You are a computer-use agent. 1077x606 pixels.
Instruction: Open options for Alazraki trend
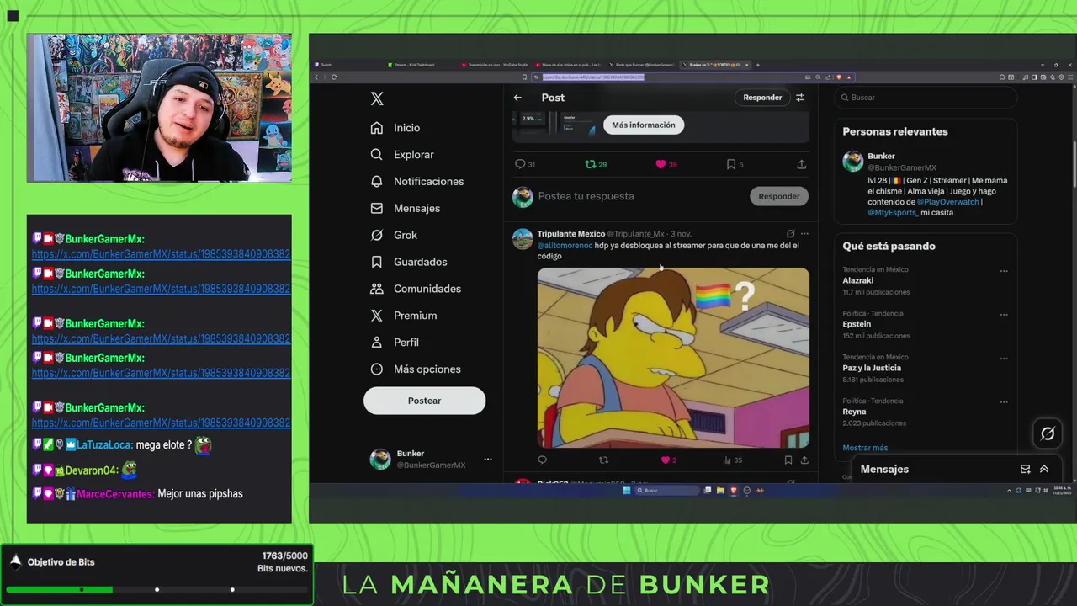click(x=1004, y=271)
